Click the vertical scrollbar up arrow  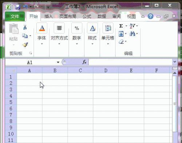click(175, 73)
